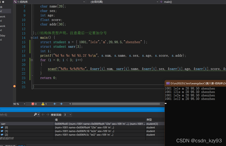Click the editor horizontal scrollbar thumb
Viewport: 226px width, 146px height.
pos(116,104)
